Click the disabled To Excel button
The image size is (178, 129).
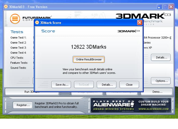(84, 85)
